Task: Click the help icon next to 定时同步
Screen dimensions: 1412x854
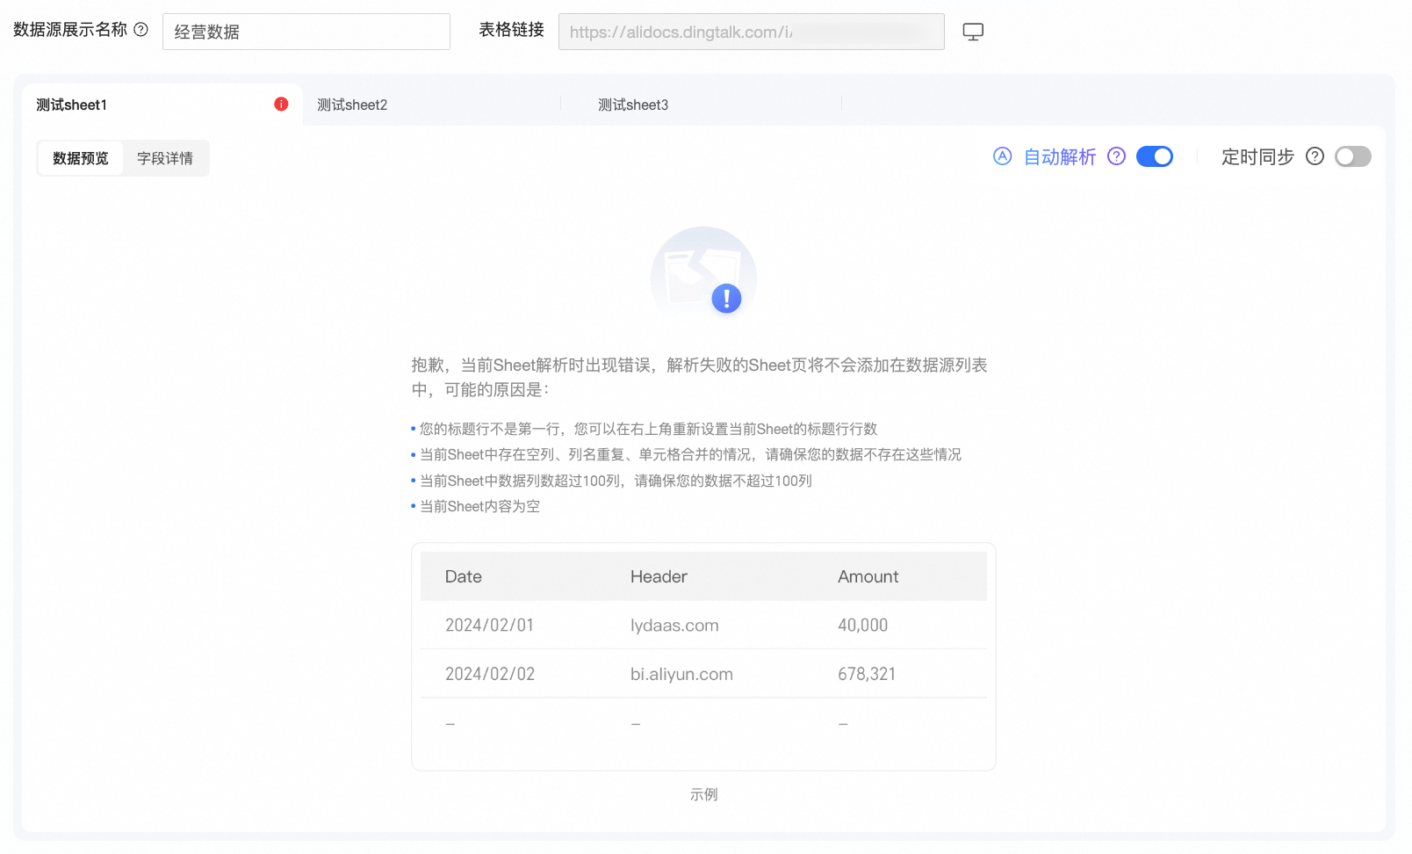Action: click(1315, 156)
